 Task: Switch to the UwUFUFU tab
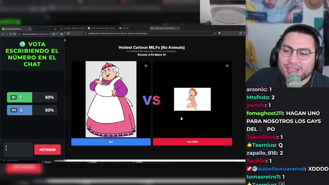pos(126,28)
